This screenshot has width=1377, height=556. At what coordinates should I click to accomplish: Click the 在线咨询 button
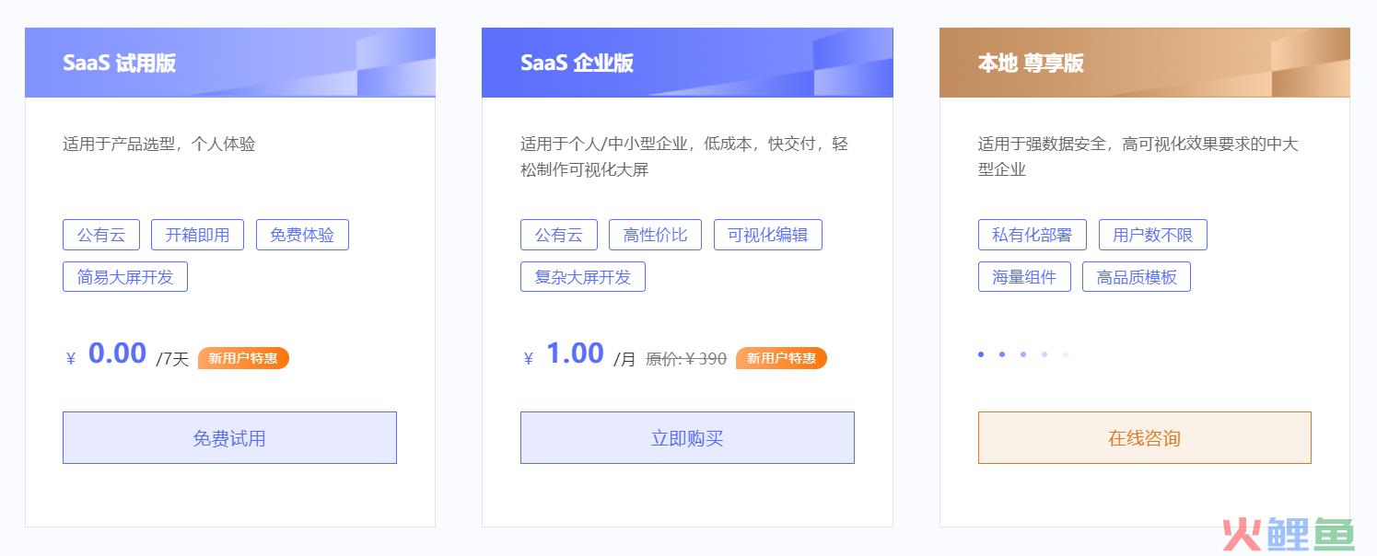click(1145, 437)
